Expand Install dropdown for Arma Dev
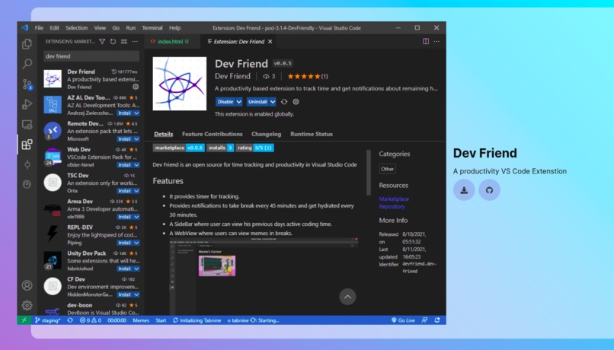Image resolution: width=614 pixels, height=350 pixels. [136, 217]
